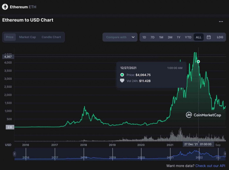
Task: Set chart range to 1D
Action: 144,37
